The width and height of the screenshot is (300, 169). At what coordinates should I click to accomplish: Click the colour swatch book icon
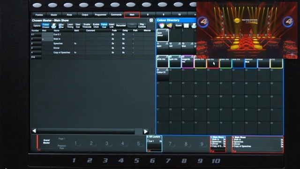170,26
